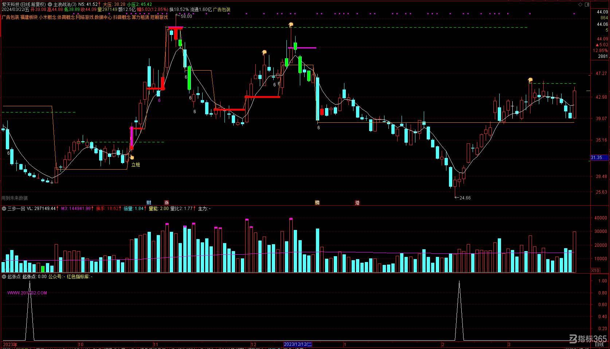The image size is (610, 349).
Task: Click the 小压2: 45.42 indicator value
Action: (x=140, y=4)
